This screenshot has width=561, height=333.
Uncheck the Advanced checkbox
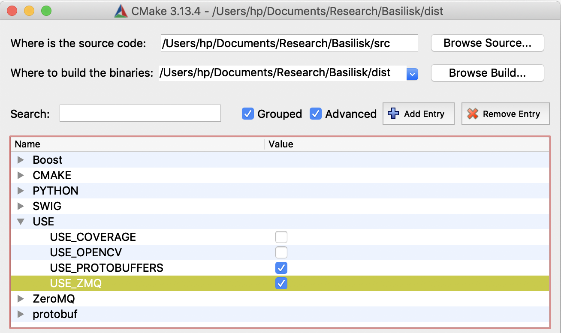click(x=316, y=114)
